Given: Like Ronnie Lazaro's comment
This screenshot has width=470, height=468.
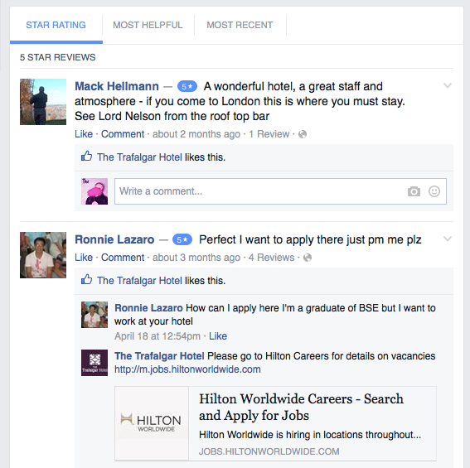Looking at the screenshot, I should (x=218, y=336).
